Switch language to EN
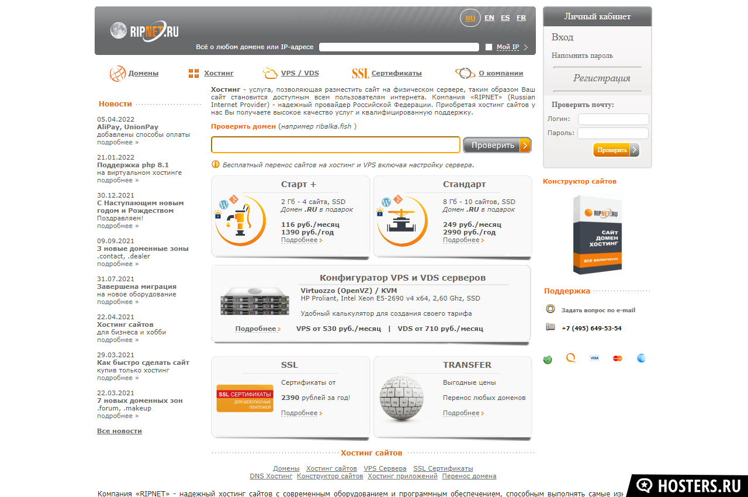 click(489, 18)
